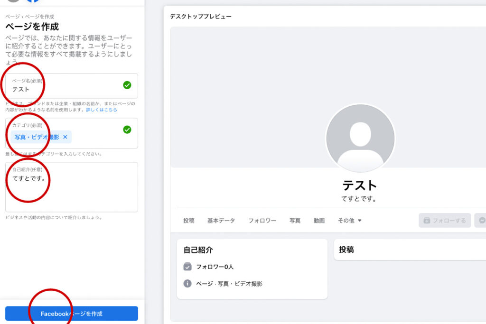Click the ページを作成 heading
The height and width of the screenshot is (324, 486).
coord(32,27)
